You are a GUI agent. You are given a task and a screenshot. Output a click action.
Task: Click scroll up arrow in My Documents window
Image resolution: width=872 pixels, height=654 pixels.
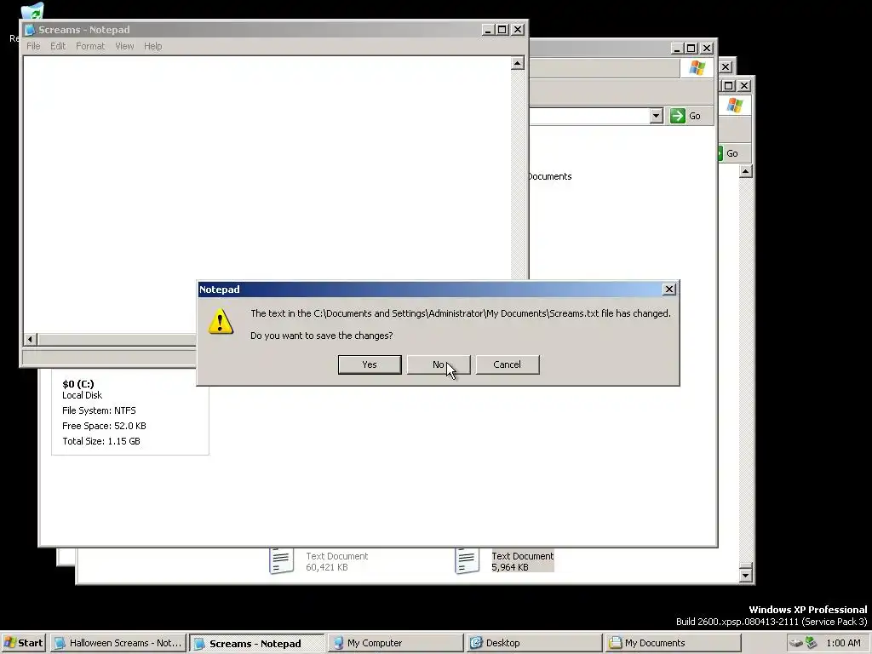tap(746, 171)
